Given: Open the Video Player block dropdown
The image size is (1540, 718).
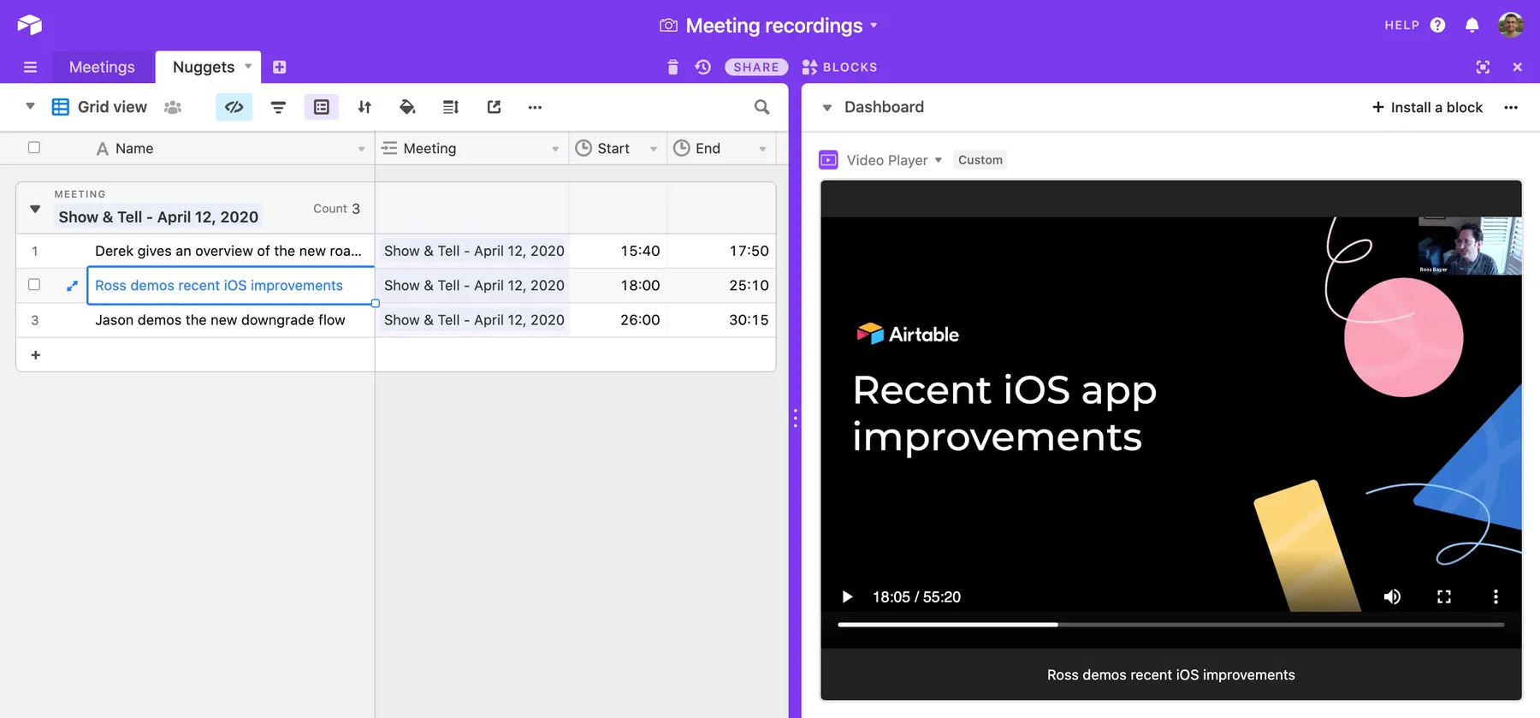Looking at the screenshot, I should coord(939,160).
